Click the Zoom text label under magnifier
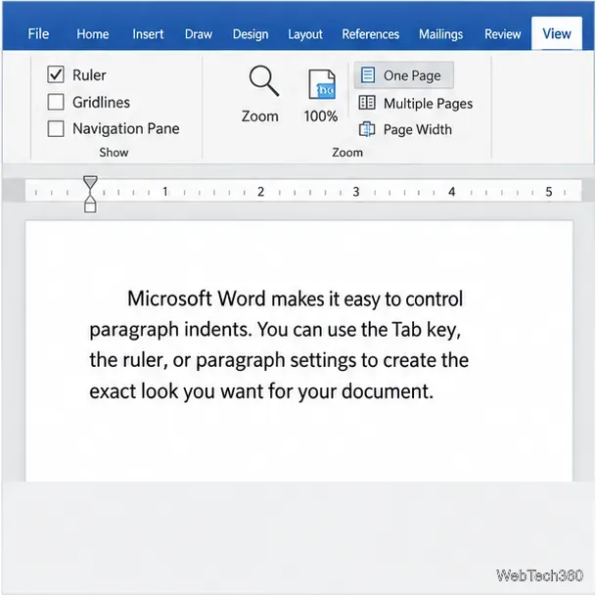Image resolution: width=596 pixels, height=596 pixels. [x=260, y=115]
